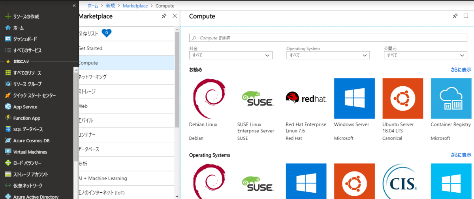Go to ホーム in the breadcrumb
The image size is (474, 199).
click(x=93, y=6)
